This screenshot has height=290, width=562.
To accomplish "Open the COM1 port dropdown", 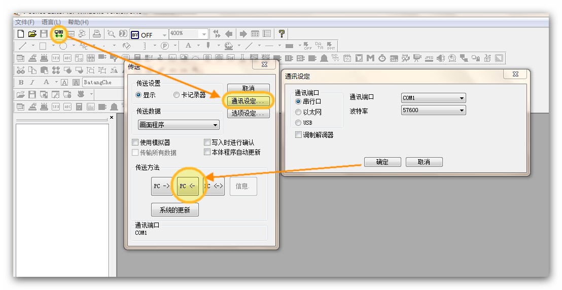I will [433, 98].
